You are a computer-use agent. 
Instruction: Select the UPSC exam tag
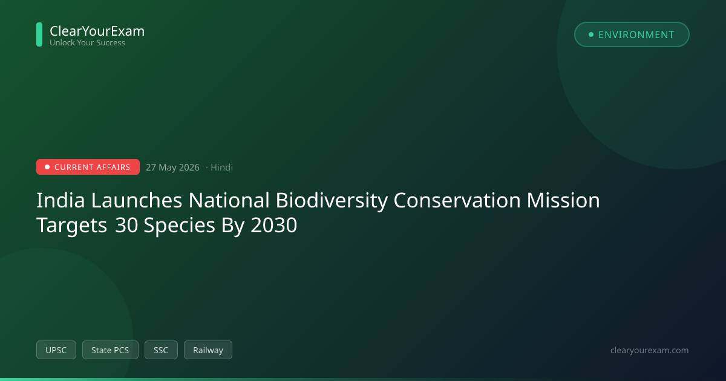(x=56, y=350)
